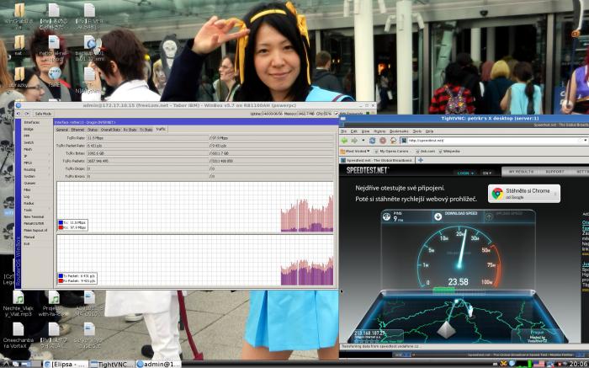Click the Tx/Rx Rate value field
This screenshot has width=589, height=368.
147,138
